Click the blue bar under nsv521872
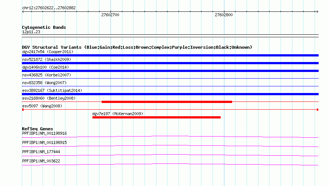Image resolution: width=329 pixels, height=186 pixels. [170, 63]
